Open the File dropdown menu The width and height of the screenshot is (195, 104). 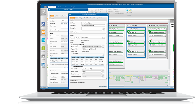click(45, 7)
